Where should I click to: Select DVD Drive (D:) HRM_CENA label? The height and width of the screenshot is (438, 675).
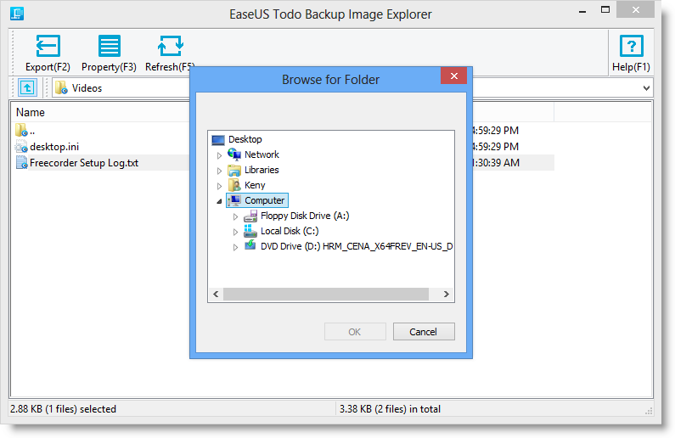point(357,246)
